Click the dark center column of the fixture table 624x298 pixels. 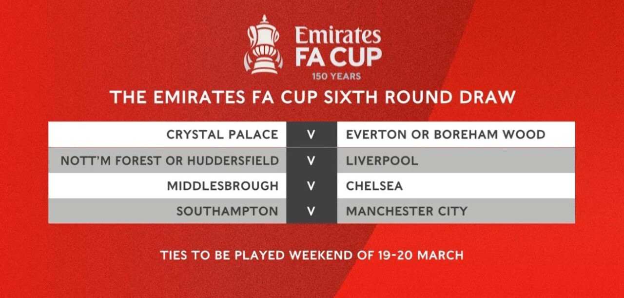(x=312, y=173)
